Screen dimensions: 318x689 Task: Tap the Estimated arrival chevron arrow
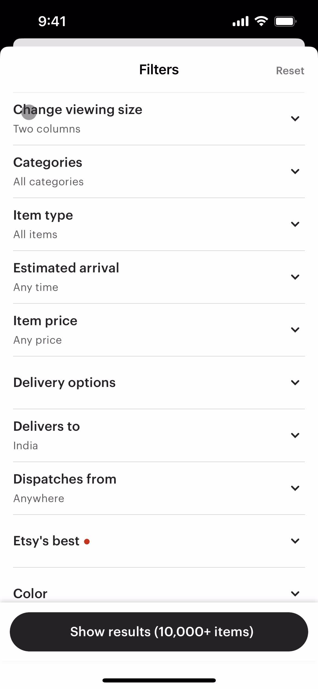[x=295, y=277]
